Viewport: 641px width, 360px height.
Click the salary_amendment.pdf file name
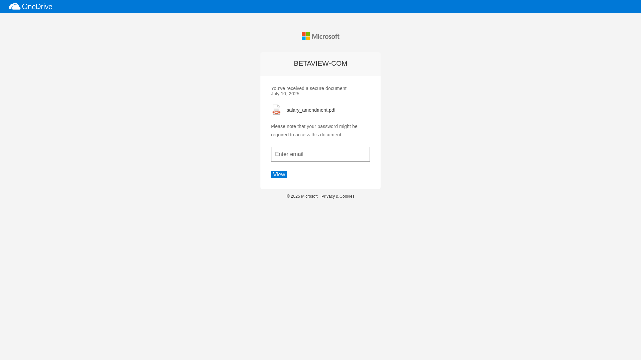(311, 110)
